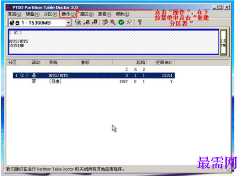Open the 硬盘(H) menu
This screenshot has height=176, width=245.
[32, 14]
